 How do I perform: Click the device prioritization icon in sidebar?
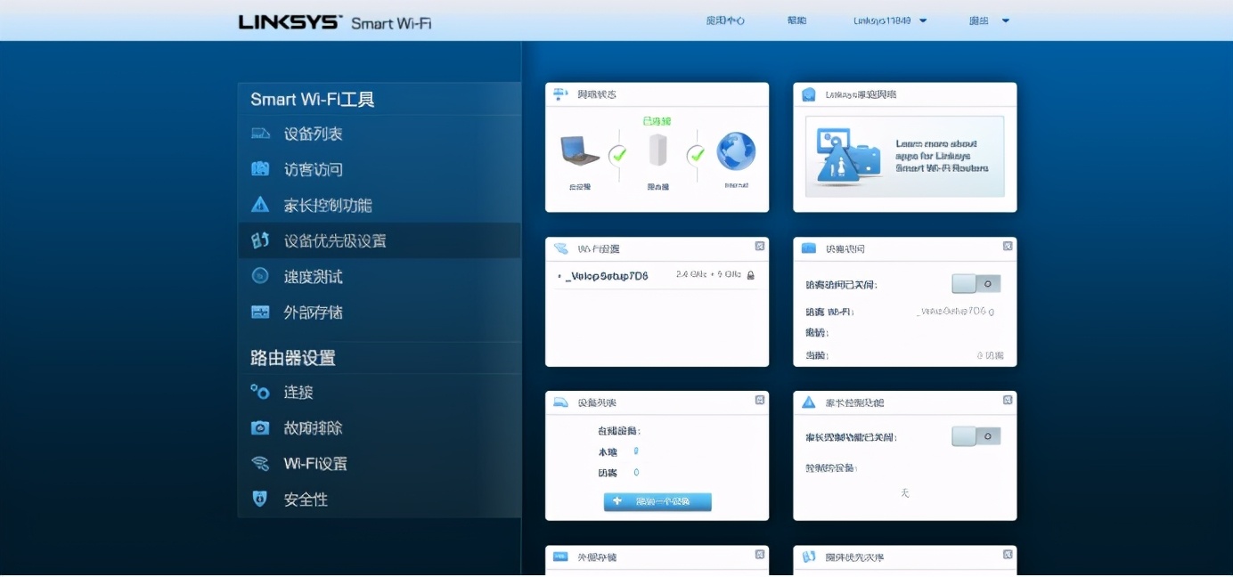tap(260, 240)
